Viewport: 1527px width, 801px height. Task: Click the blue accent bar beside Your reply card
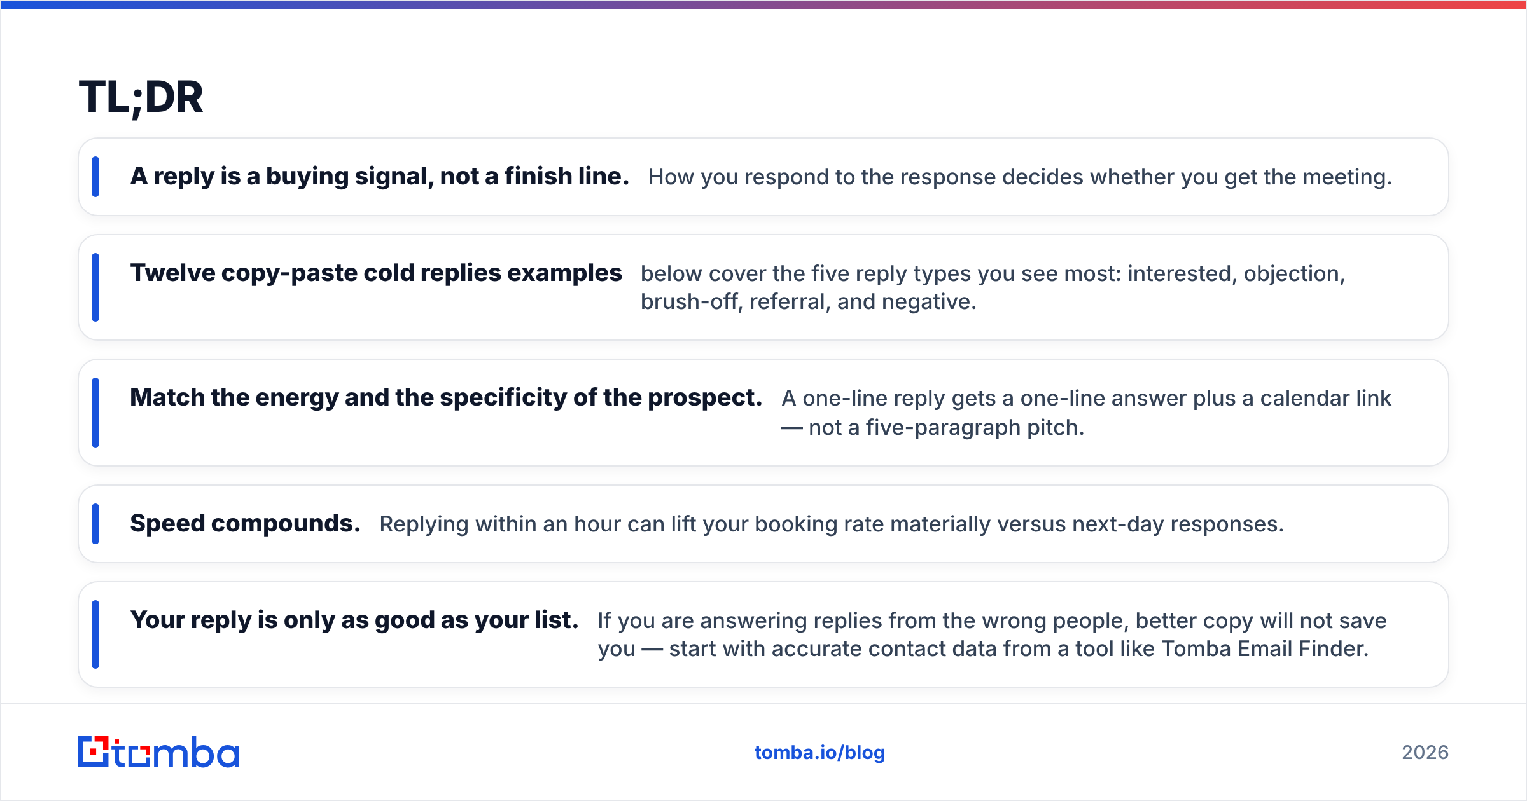point(95,634)
